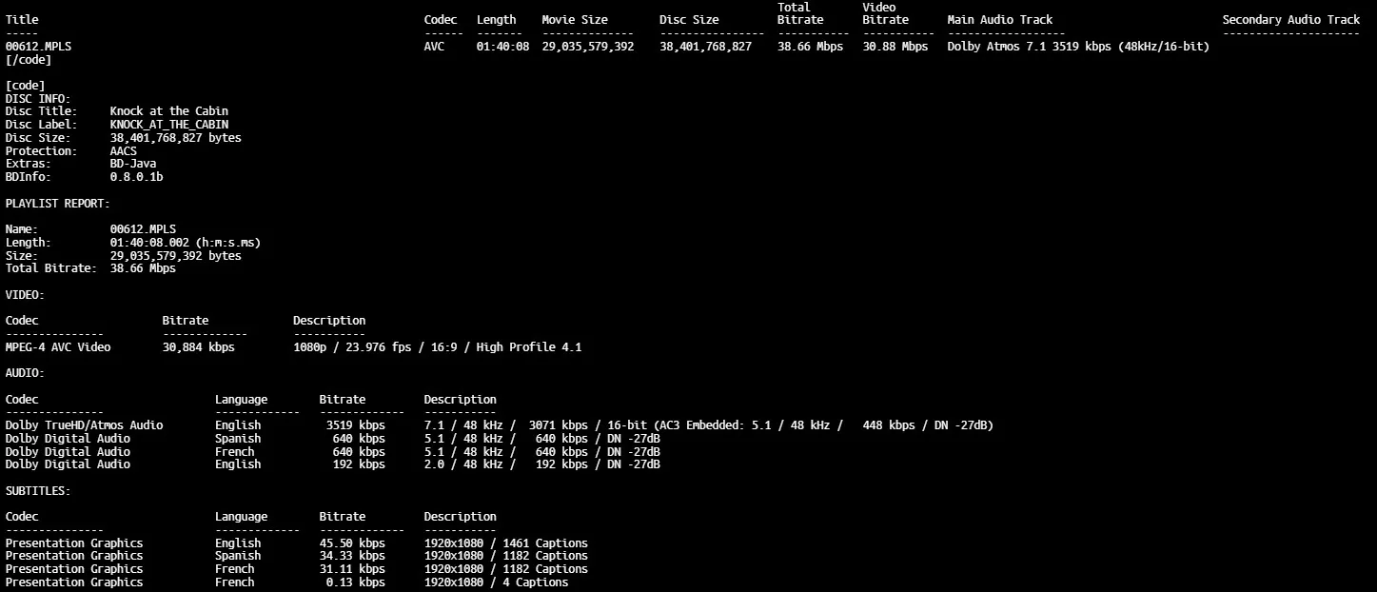Click the Main Audio Track column header
1377x592 pixels.
click(999, 20)
